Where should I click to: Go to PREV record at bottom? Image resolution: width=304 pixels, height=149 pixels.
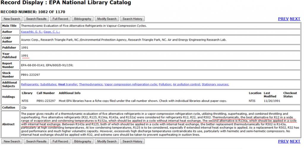[283, 142]
